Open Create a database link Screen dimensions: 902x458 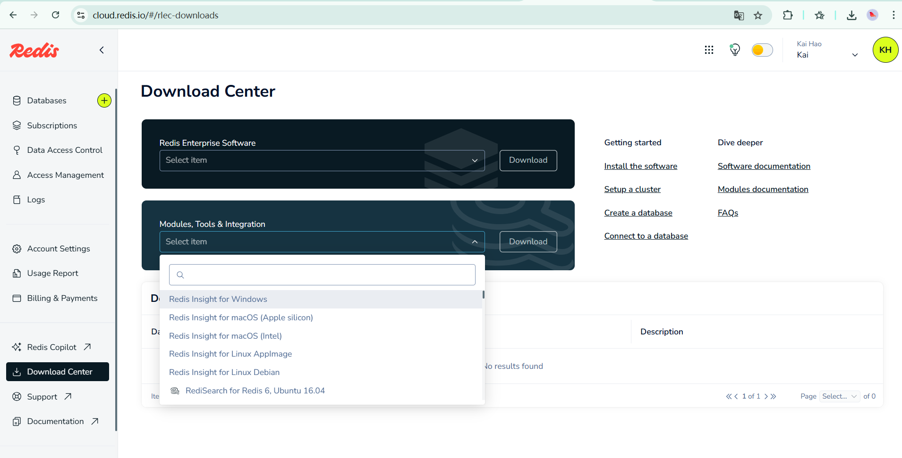[x=638, y=213]
